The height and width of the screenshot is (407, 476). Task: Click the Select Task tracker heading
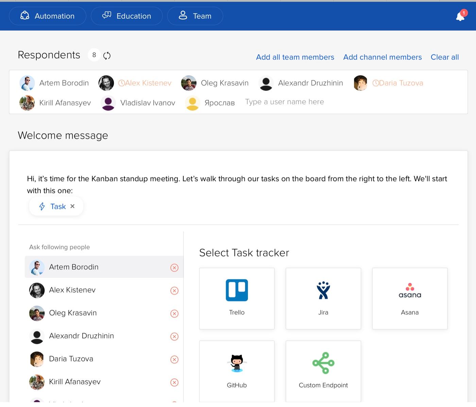point(244,253)
